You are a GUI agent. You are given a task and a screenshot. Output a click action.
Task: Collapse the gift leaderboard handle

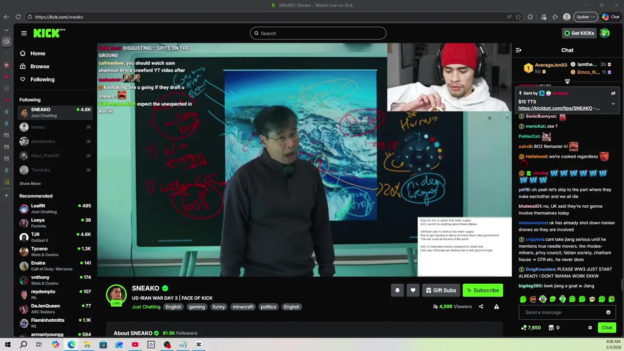tap(567, 81)
